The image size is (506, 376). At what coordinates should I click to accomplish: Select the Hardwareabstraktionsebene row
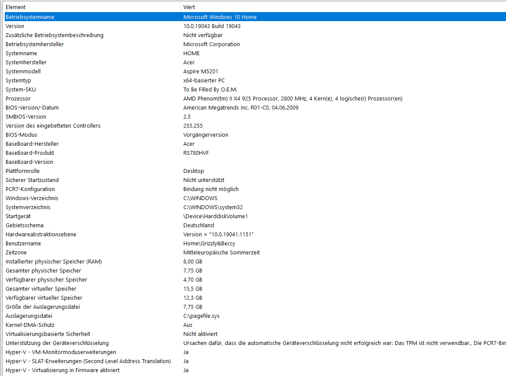tap(255, 234)
